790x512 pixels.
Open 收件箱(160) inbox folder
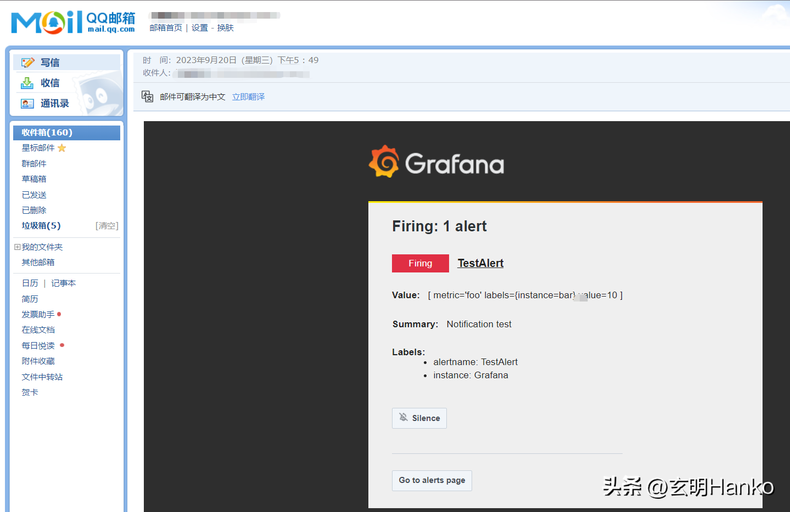point(66,133)
